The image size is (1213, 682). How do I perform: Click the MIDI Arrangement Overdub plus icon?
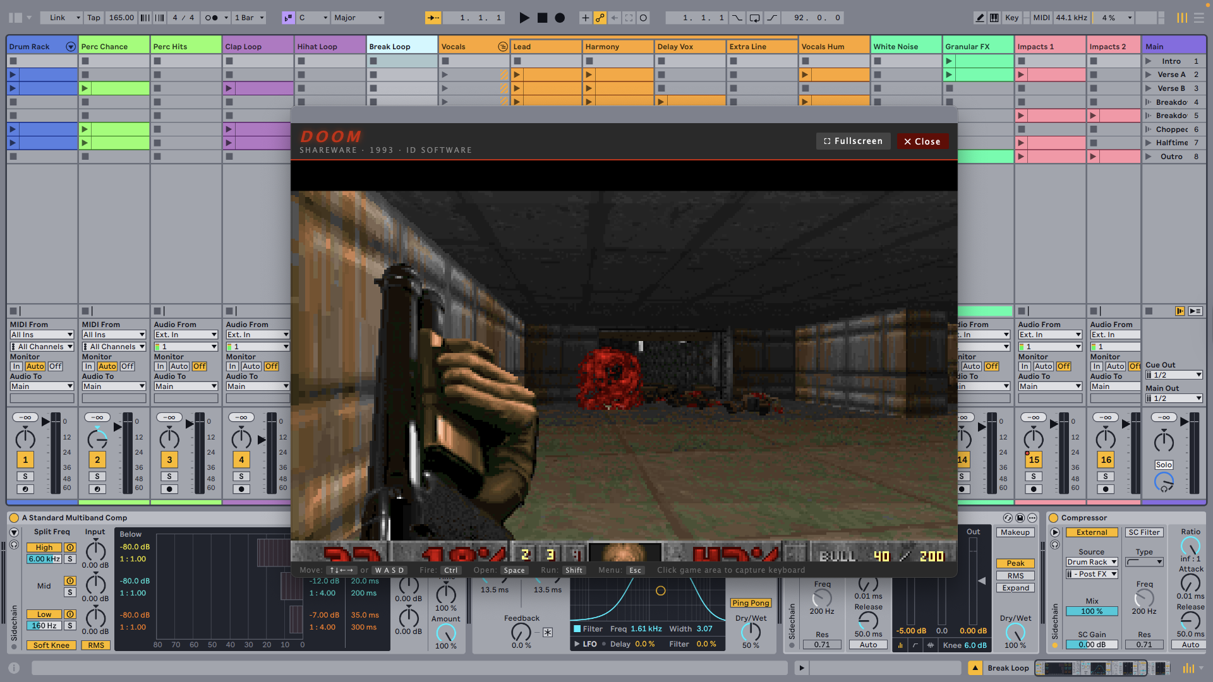tap(585, 18)
